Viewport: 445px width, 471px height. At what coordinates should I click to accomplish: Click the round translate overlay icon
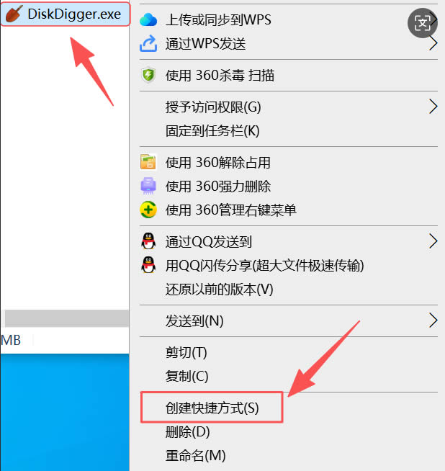click(423, 23)
